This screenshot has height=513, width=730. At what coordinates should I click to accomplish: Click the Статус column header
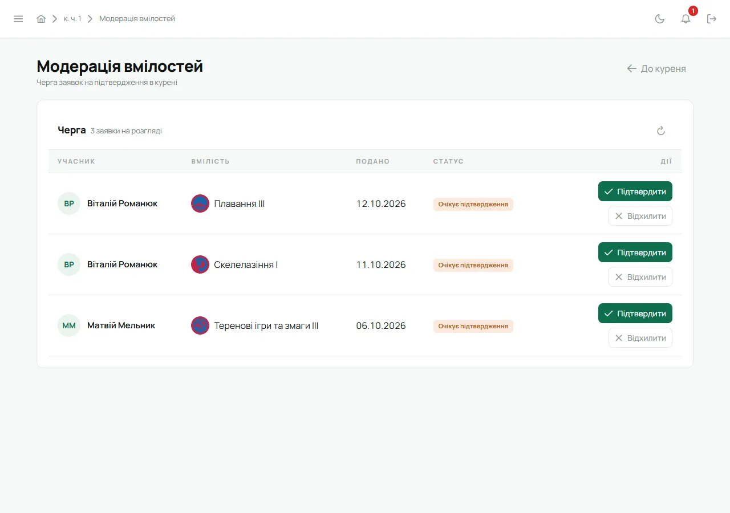point(448,161)
